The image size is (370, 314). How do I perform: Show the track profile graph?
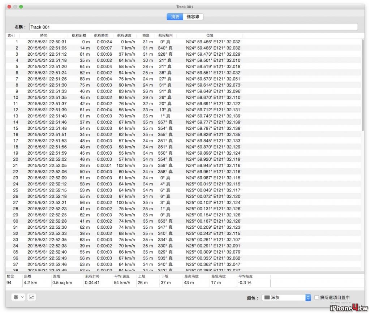click(32, 297)
